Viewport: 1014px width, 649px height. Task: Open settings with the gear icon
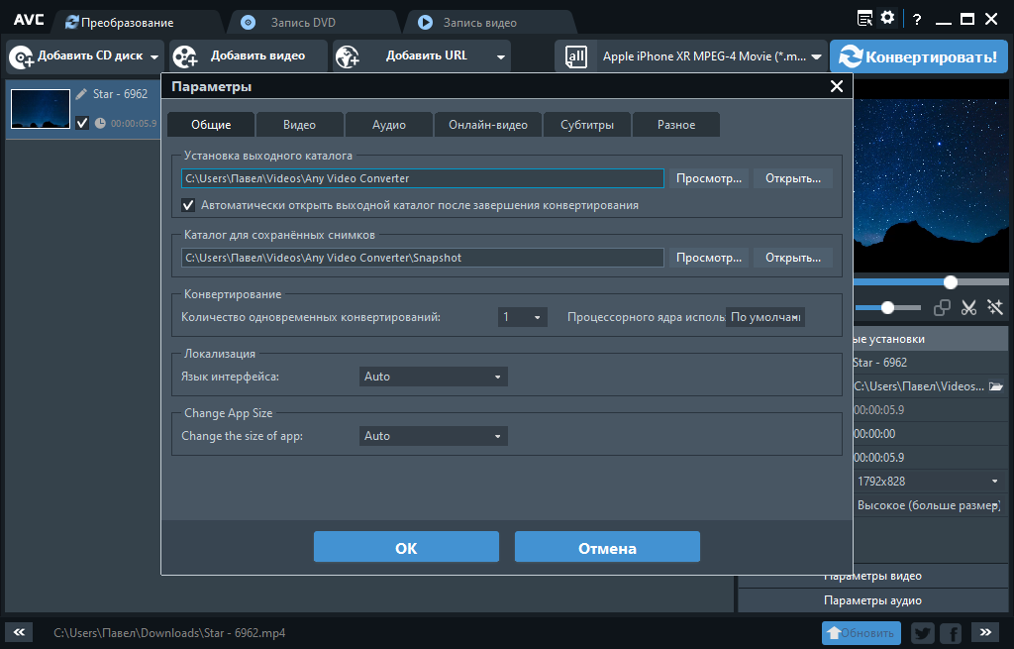point(888,18)
